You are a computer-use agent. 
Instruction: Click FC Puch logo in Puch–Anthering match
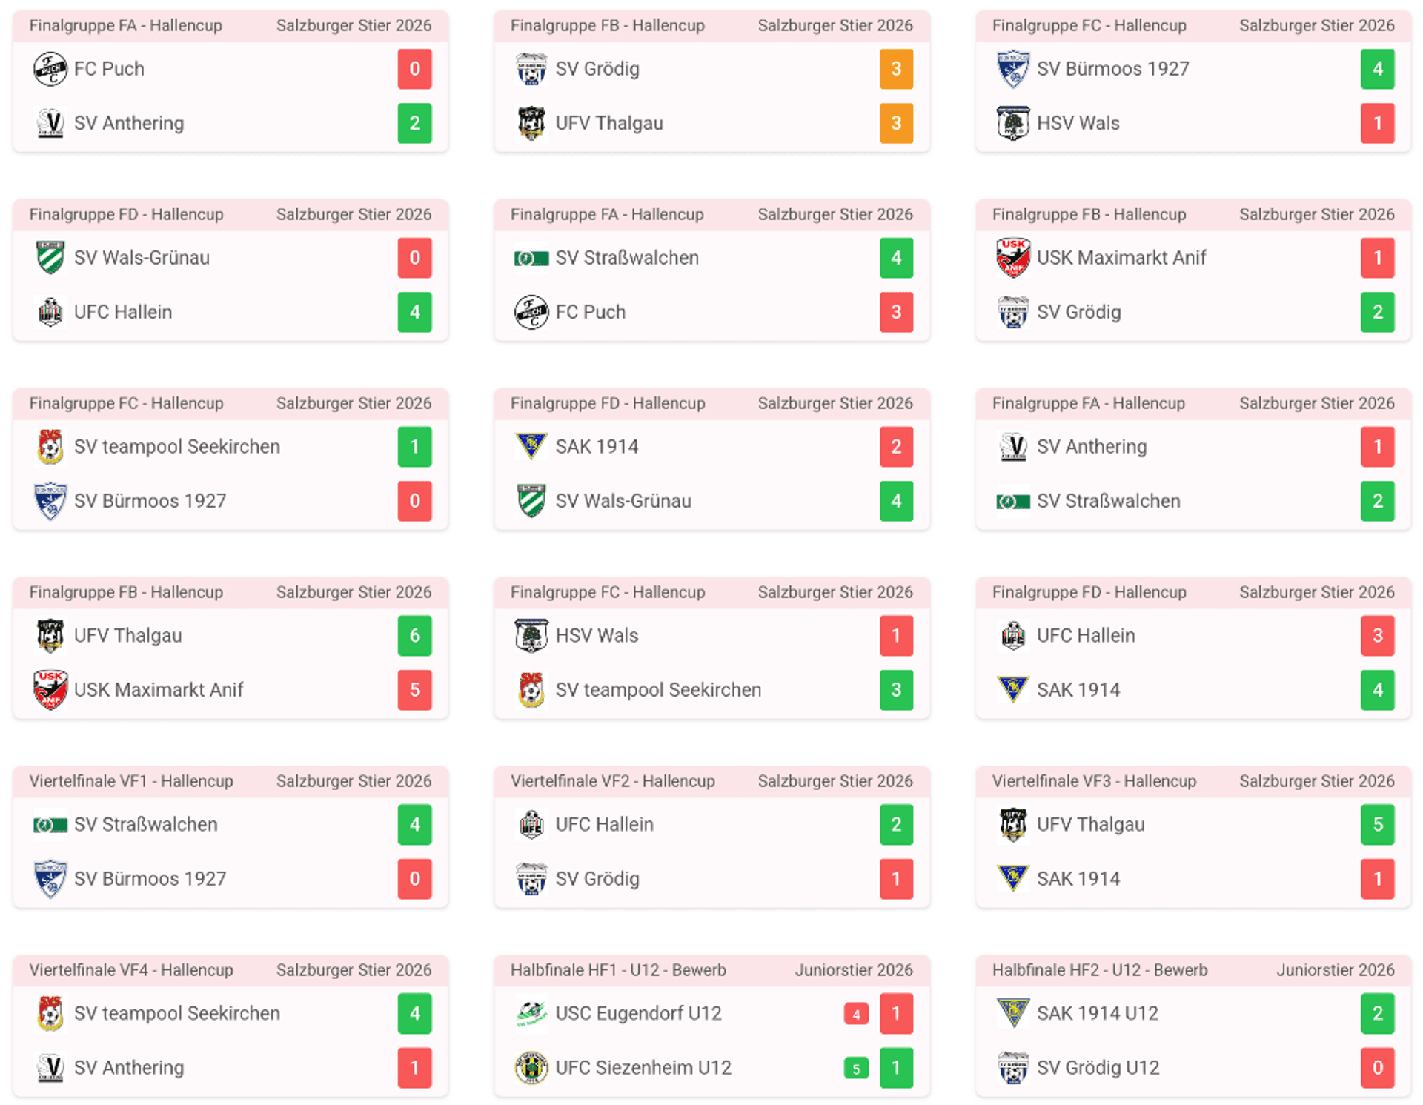50,69
